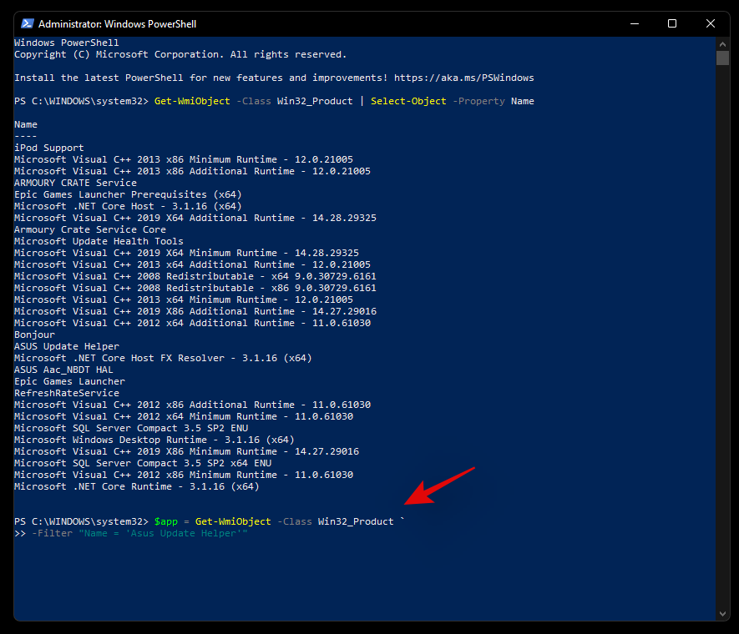
Task: Click 'Epic Games Launcher Prerequisites (x64)' entry
Action: 128,194
